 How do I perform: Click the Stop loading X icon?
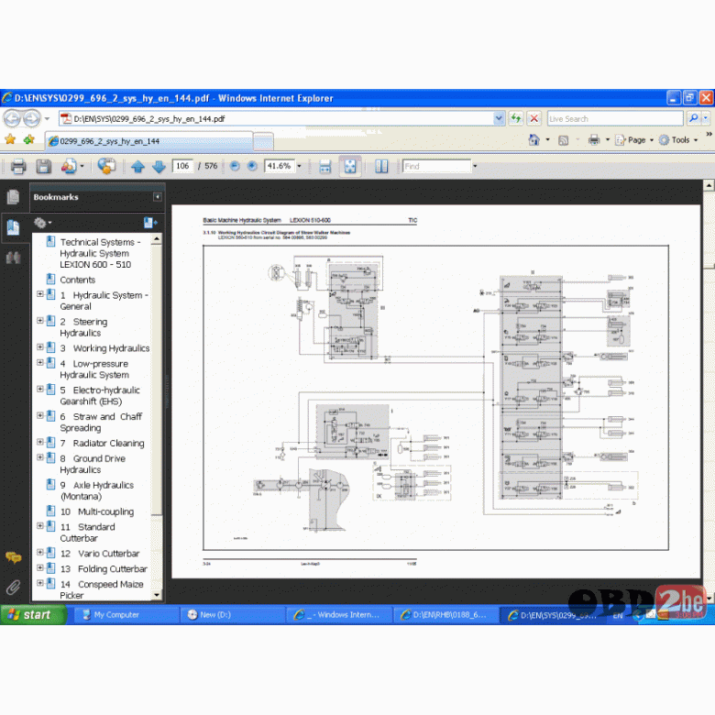(x=534, y=118)
